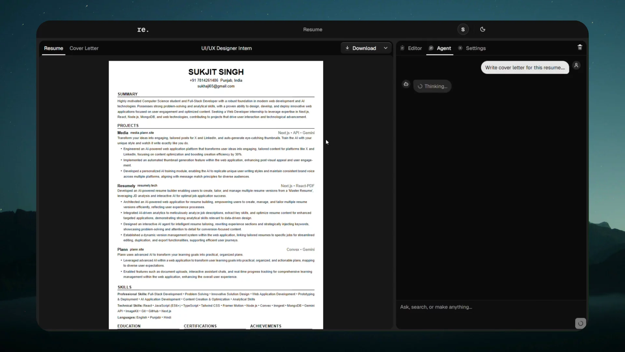
Task: Click the bot icon beside Thinking
Action: [x=406, y=84]
